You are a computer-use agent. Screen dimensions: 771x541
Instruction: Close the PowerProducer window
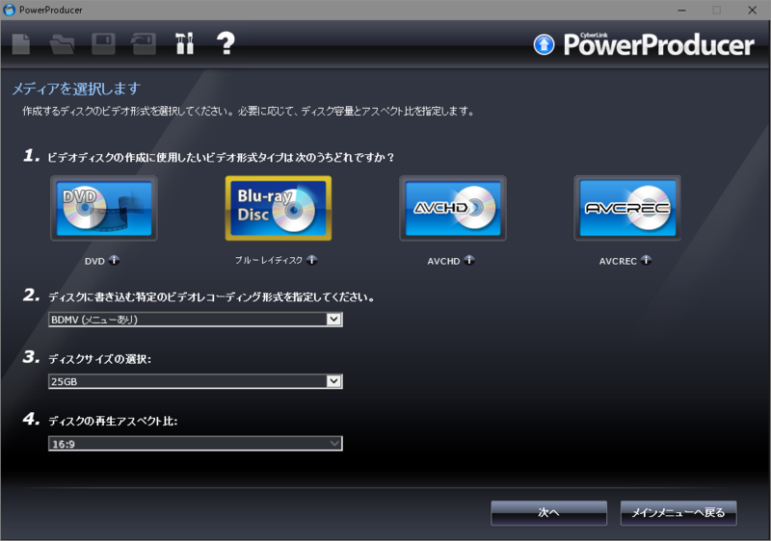753,10
